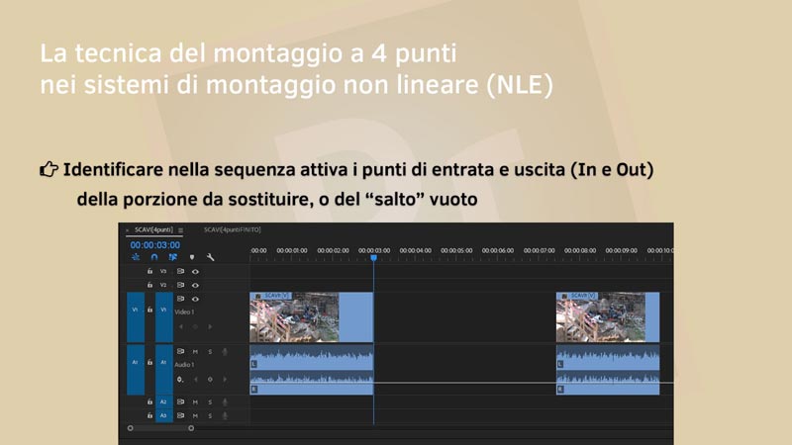Toggle Linked Selection icon

coord(172,257)
